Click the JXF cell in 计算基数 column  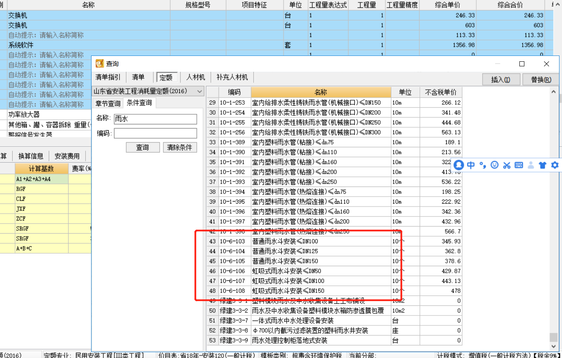coord(42,209)
